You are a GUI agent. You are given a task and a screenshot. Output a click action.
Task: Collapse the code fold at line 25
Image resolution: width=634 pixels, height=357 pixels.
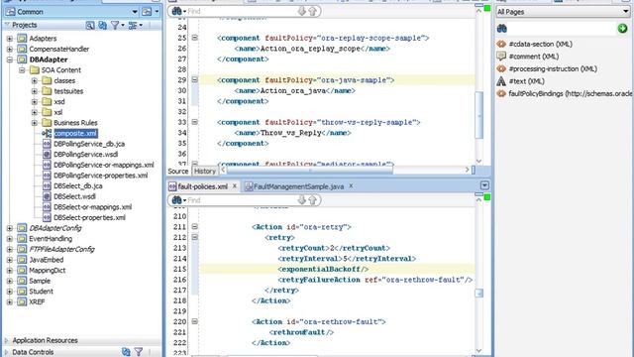click(x=194, y=38)
